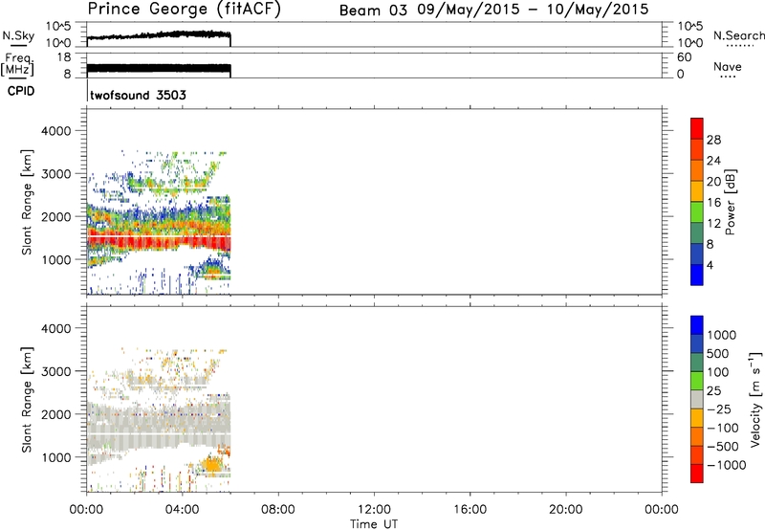Click the blue swatch at bottom of Power bar

coord(697,275)
